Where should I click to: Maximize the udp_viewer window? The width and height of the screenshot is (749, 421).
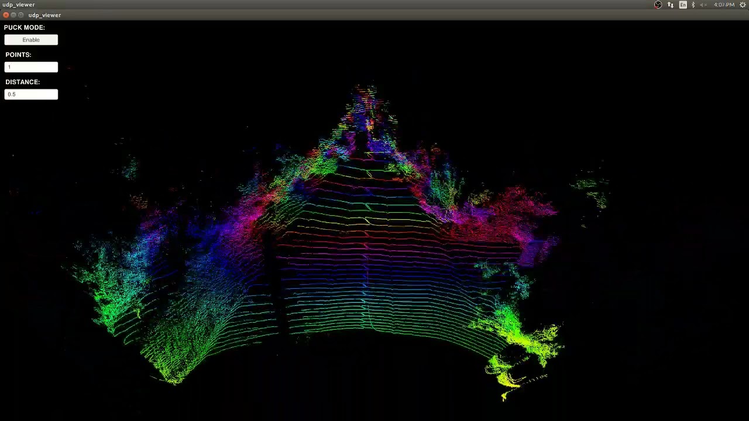[21, 15]
